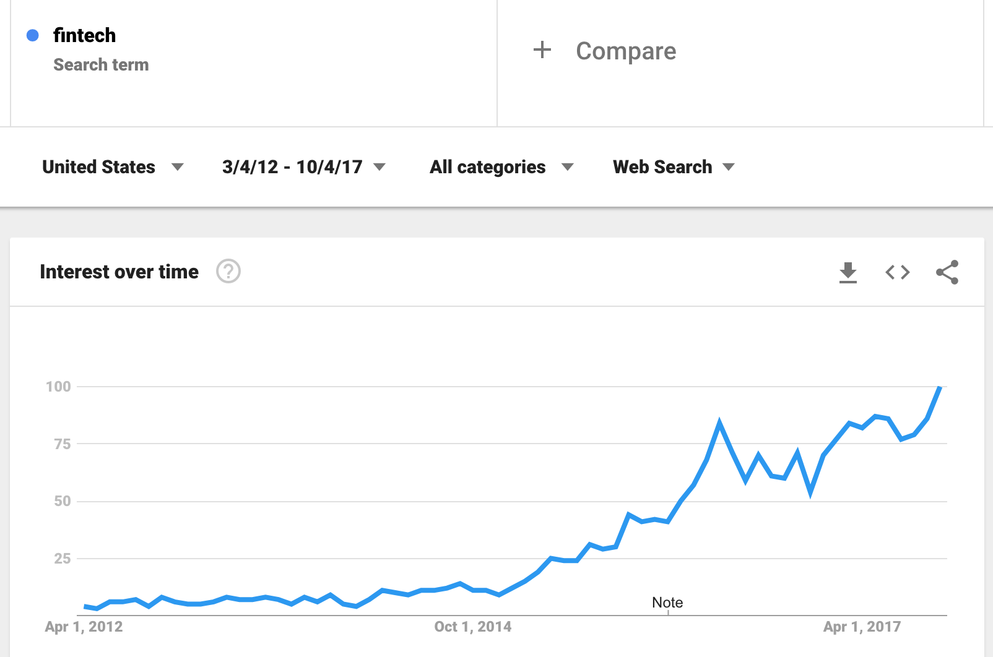
Task: Edit the fintech search term
Action: pos(85,36)
